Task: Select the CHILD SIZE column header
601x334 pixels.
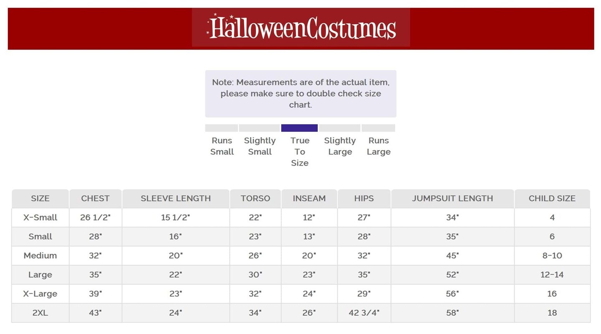Action: pyautogui.click(x=552, y=198)
